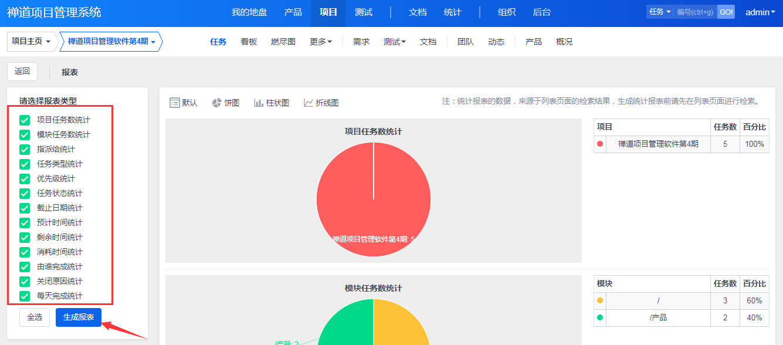Click the 40% percentage cell
Image resolution: width=783 pixels, height=345 pixels.
[754, 317]
